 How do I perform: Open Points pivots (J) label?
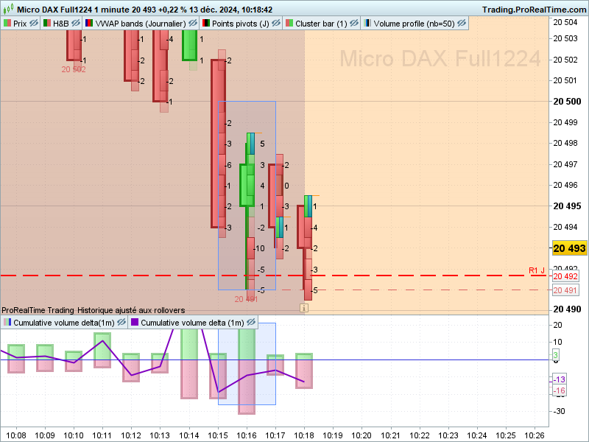pos(241,24)
